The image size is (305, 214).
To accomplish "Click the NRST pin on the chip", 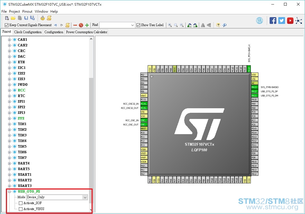I will [x=144, y=129].
